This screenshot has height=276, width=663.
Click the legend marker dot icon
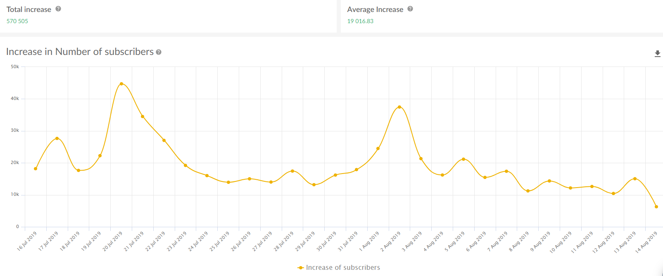coord(301,268)
